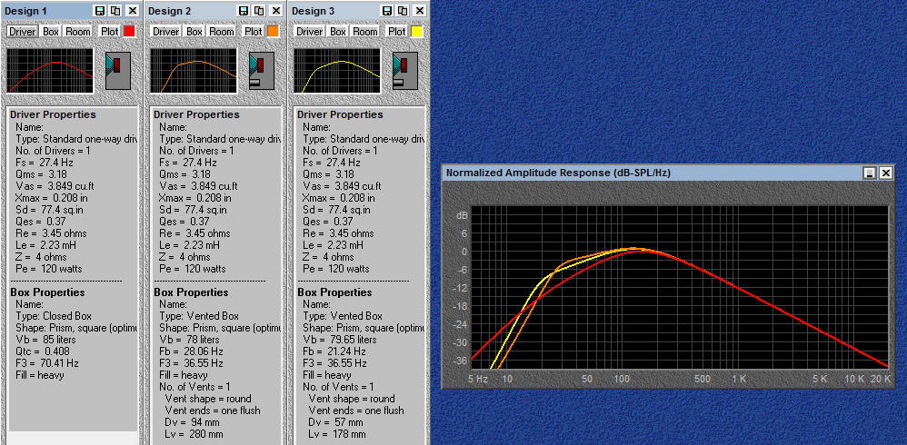Toggle Plot for Design 1
Image resolution: width=907 pixels, height=445 pixels.
click(x=110, y=31)
